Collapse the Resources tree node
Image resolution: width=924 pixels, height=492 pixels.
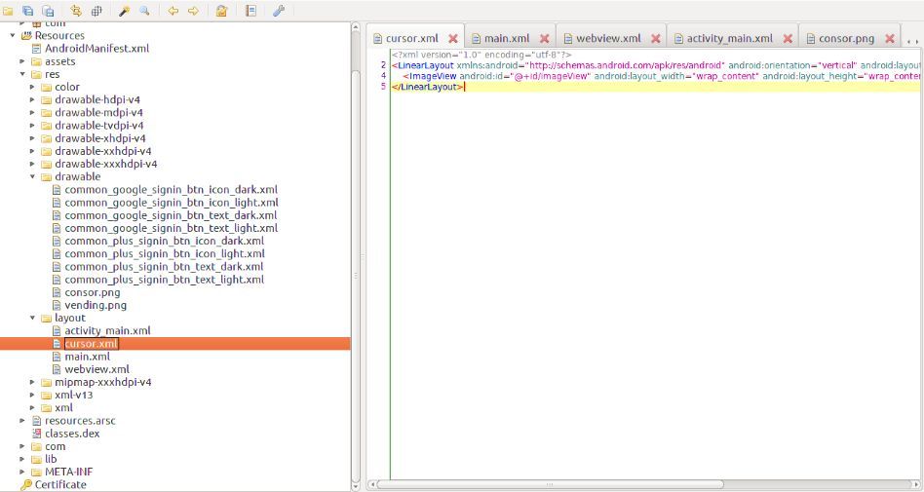pyautogui.click(x=13, y=35)
